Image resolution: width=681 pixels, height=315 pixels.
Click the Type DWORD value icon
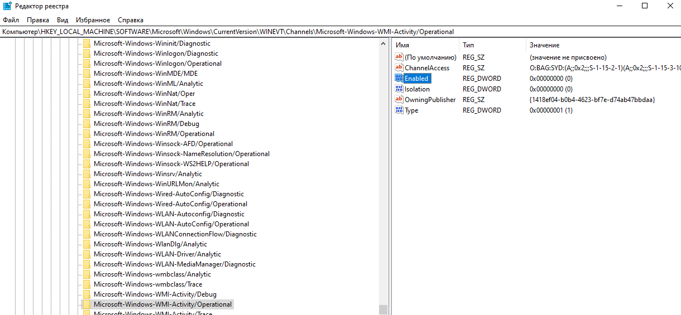[x=399, y=110]
